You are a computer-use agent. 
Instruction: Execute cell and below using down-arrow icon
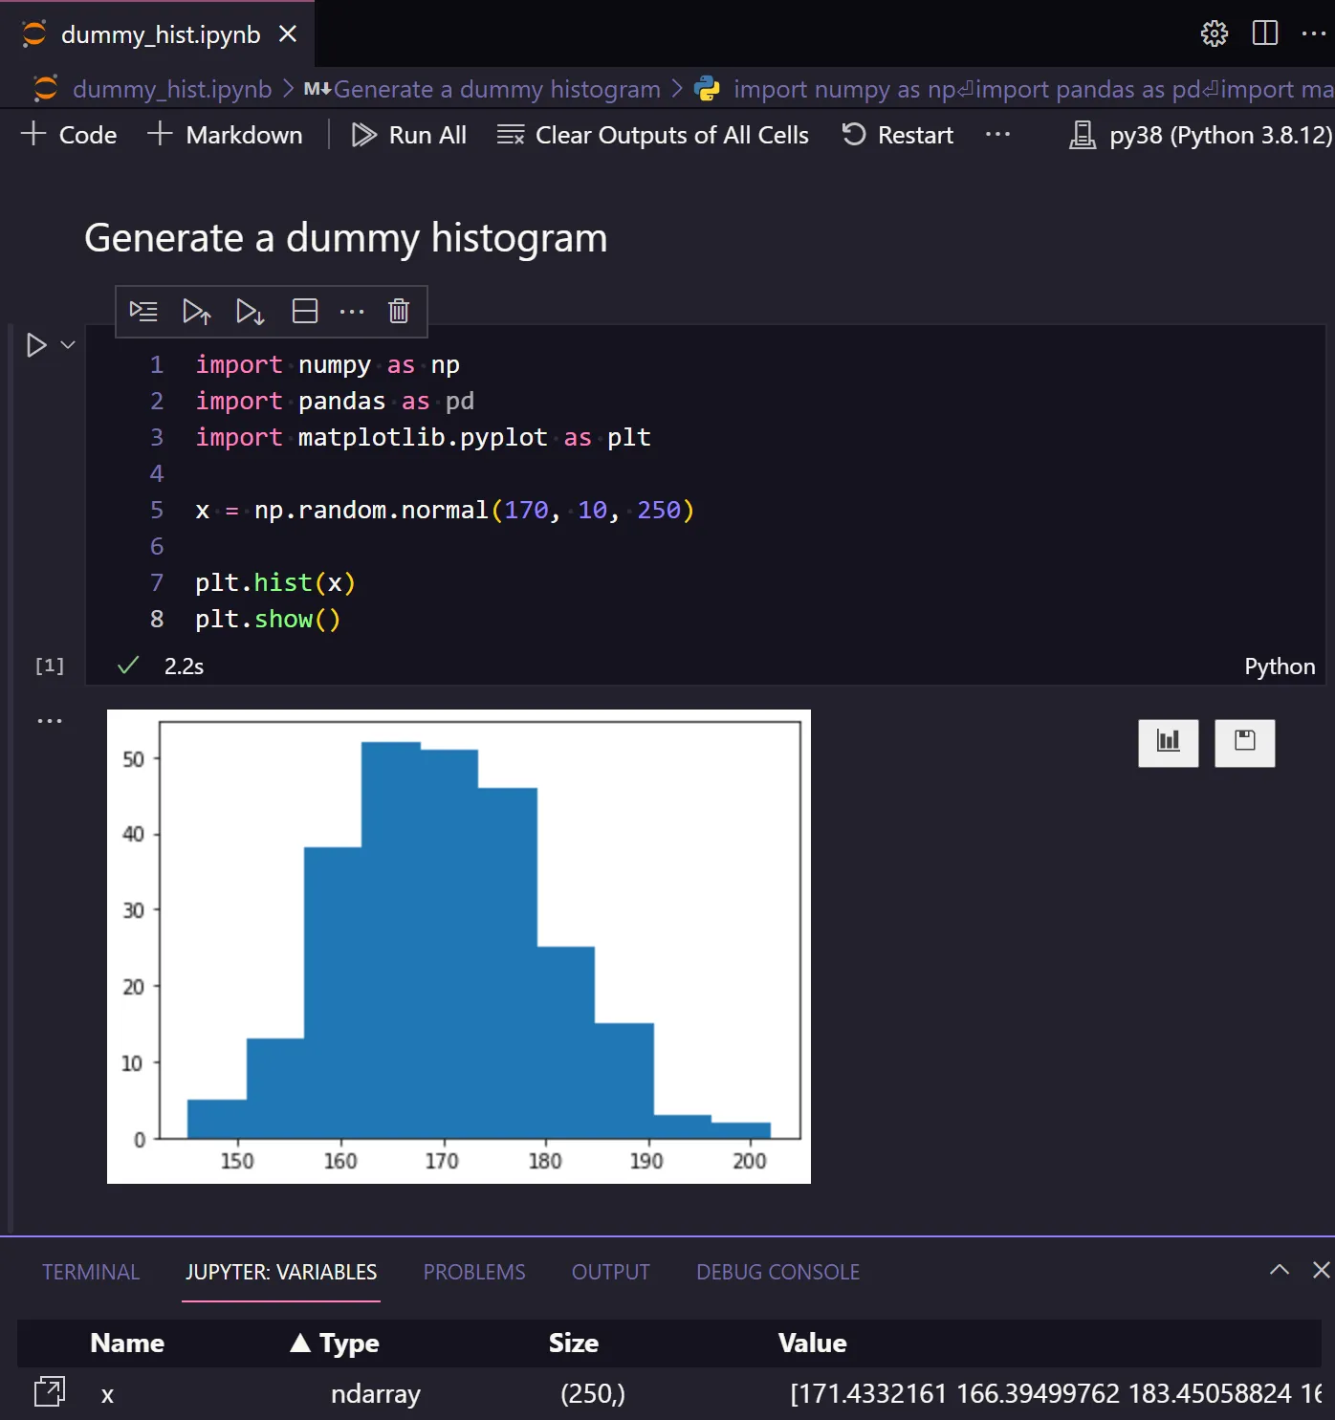coord(251,311)
